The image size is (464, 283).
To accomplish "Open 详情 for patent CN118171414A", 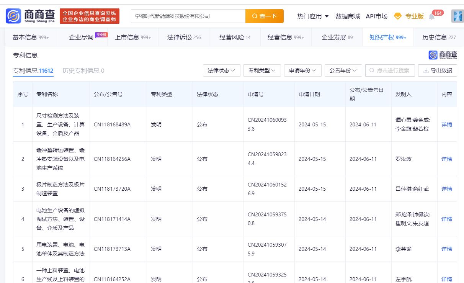I will click(x=447, y=219).
